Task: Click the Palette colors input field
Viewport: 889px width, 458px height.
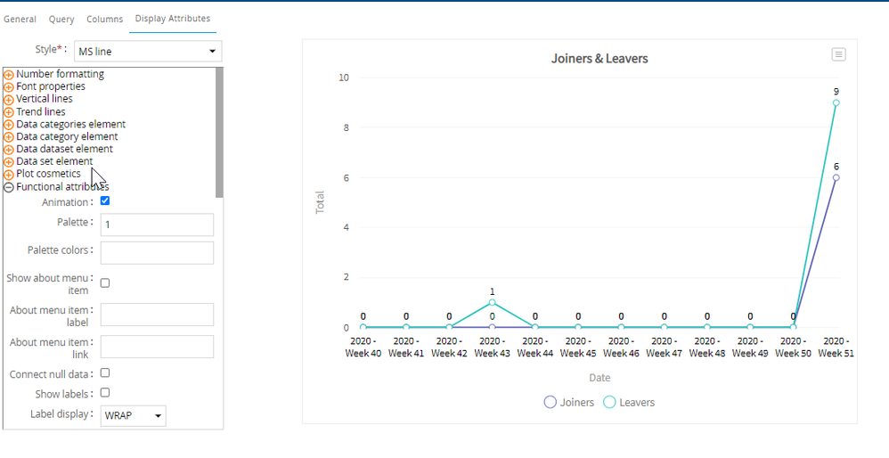Action: 157,253
